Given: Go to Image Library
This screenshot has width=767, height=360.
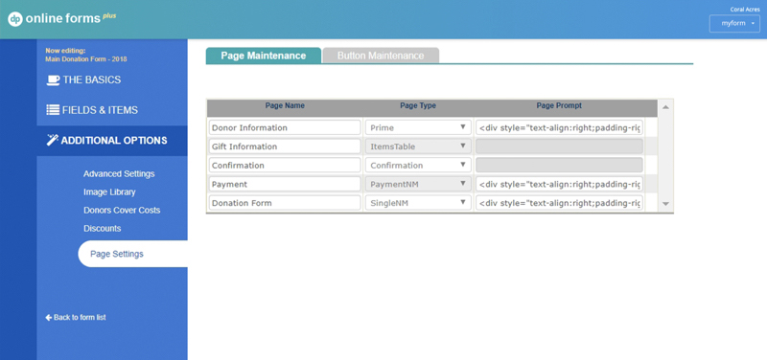Looking at the screenshot, I should (x=109, y=191).
